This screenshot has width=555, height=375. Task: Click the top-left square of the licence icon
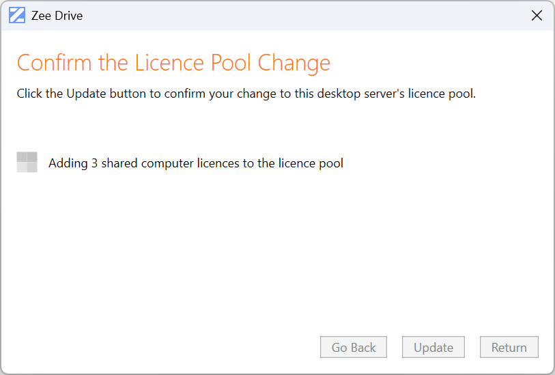point(22,158)
